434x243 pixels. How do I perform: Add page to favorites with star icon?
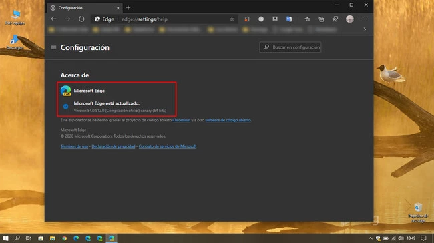pyautogui.click(x=232, y=19)
